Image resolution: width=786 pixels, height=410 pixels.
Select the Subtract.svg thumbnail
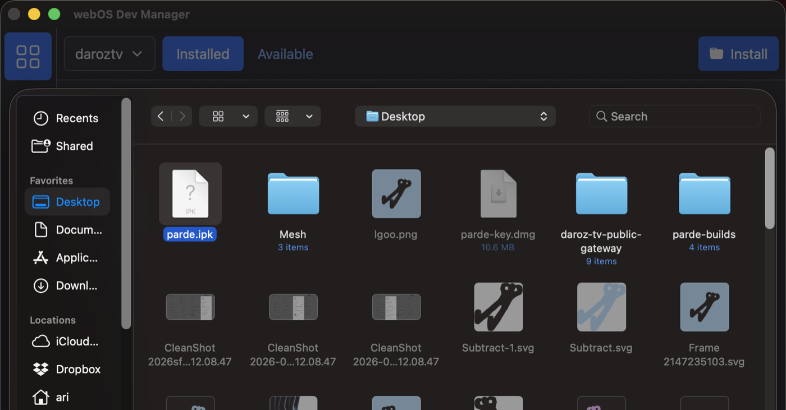(x=601, y=307)
